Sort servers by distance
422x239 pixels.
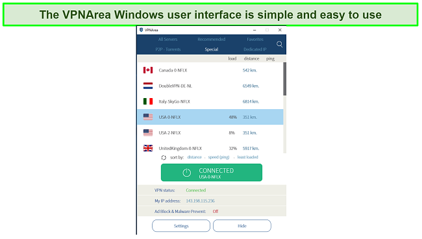(194, 157)
